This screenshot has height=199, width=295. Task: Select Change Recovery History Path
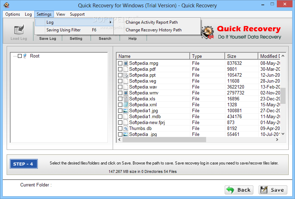click(154, 30)
